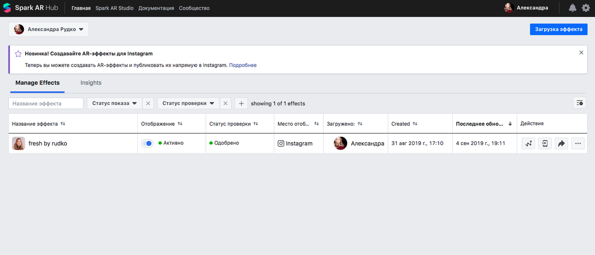The image size is (595, 255).
Task: Switch to the Insights tab
Action: pyautogui.click(x=91, y=83)
